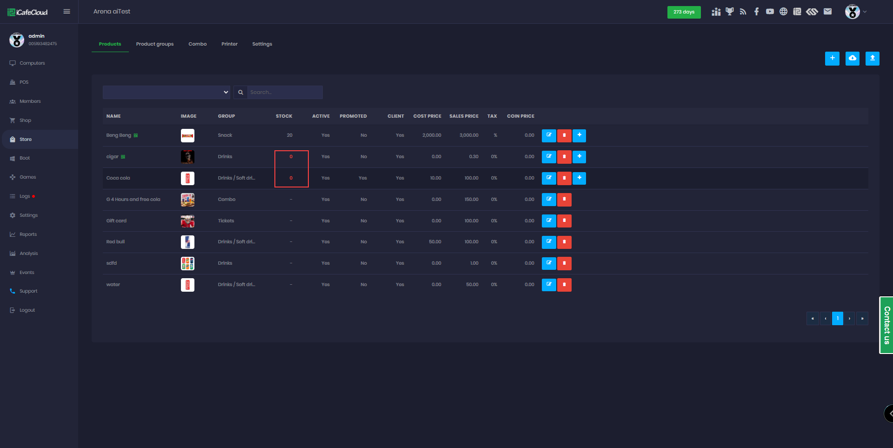Click the 273 days license button

click(x=684, y=12)
